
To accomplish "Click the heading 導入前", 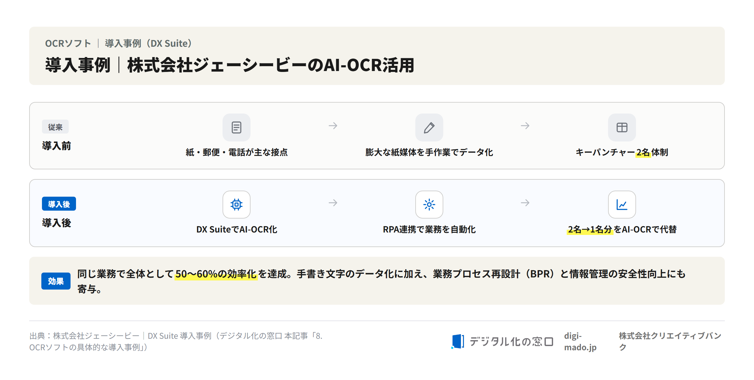I will 57,146.
